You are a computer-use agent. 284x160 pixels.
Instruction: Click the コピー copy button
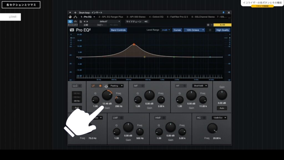point(100,25)
